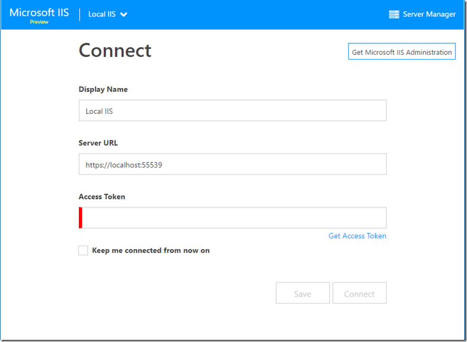The height and width of the screenshot is (342, 467).
Task: Click the Connect page heading
Action: tap(115, 50)
